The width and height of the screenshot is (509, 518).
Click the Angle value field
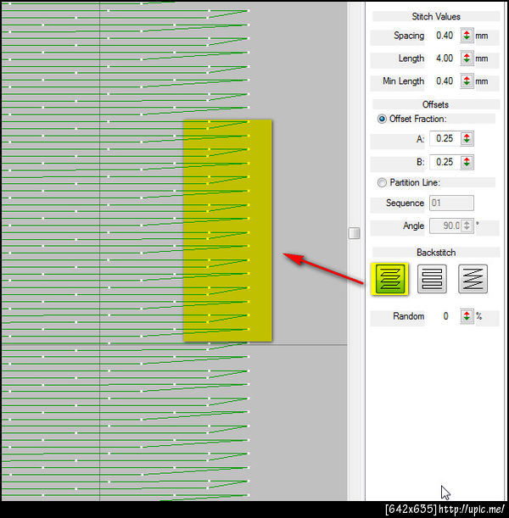click(445, 226)
